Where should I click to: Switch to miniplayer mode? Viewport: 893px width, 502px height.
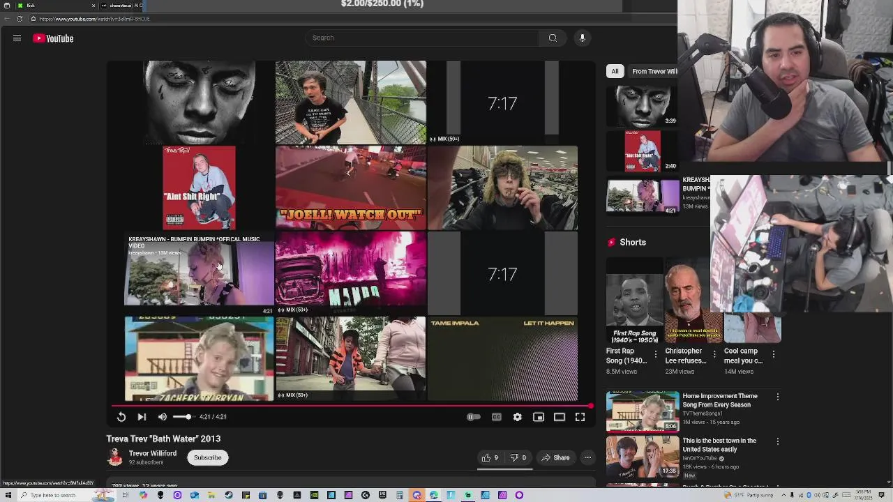[x=539, y=417]
